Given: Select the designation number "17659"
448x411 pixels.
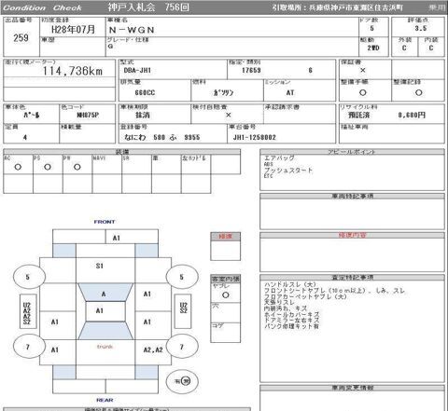Looking at the screenshot, I should [x=251, y=71].
